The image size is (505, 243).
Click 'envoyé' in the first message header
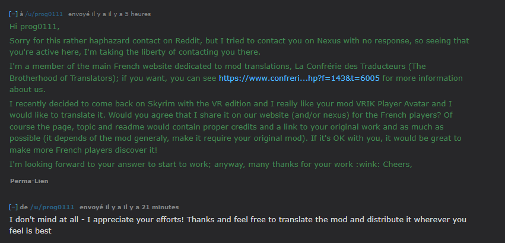[79, 14]
